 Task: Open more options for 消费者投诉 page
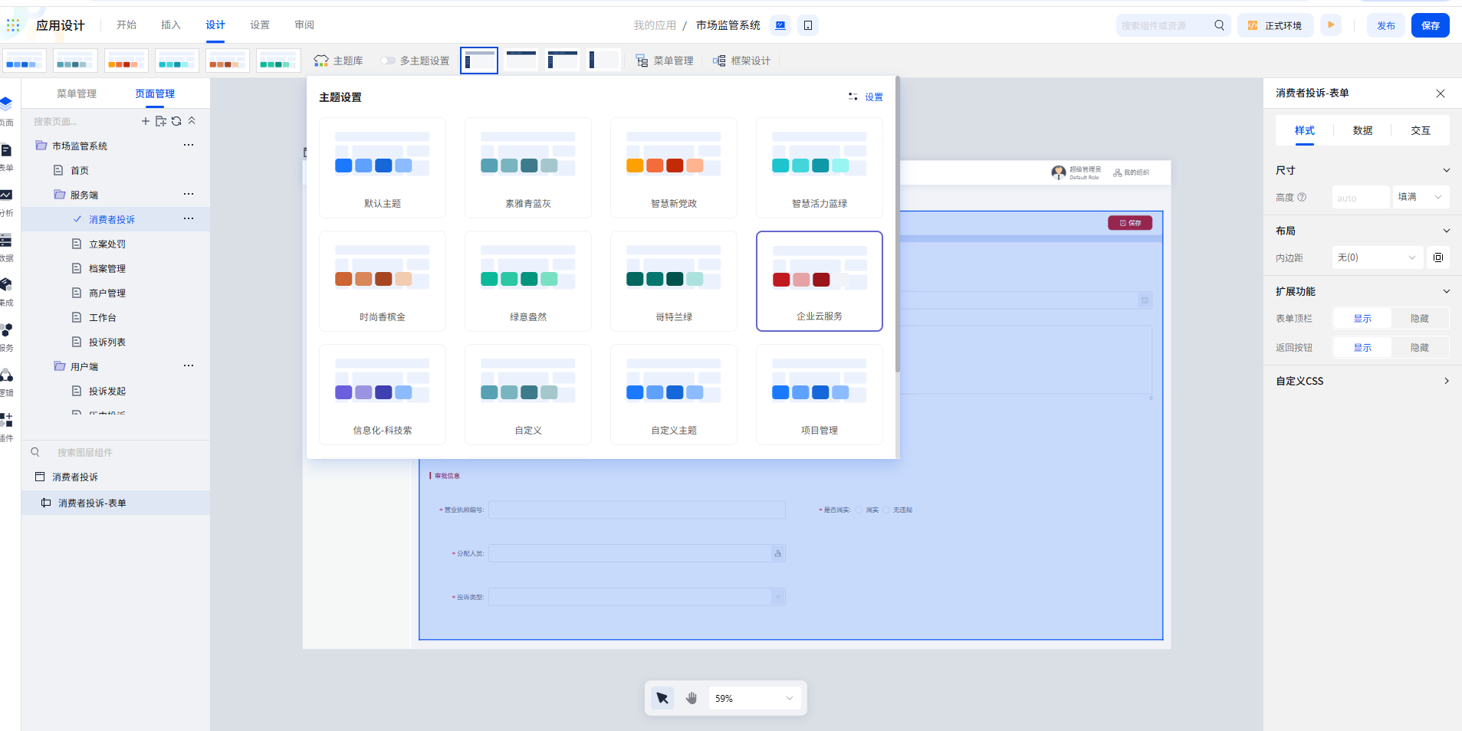coord(189,218)
